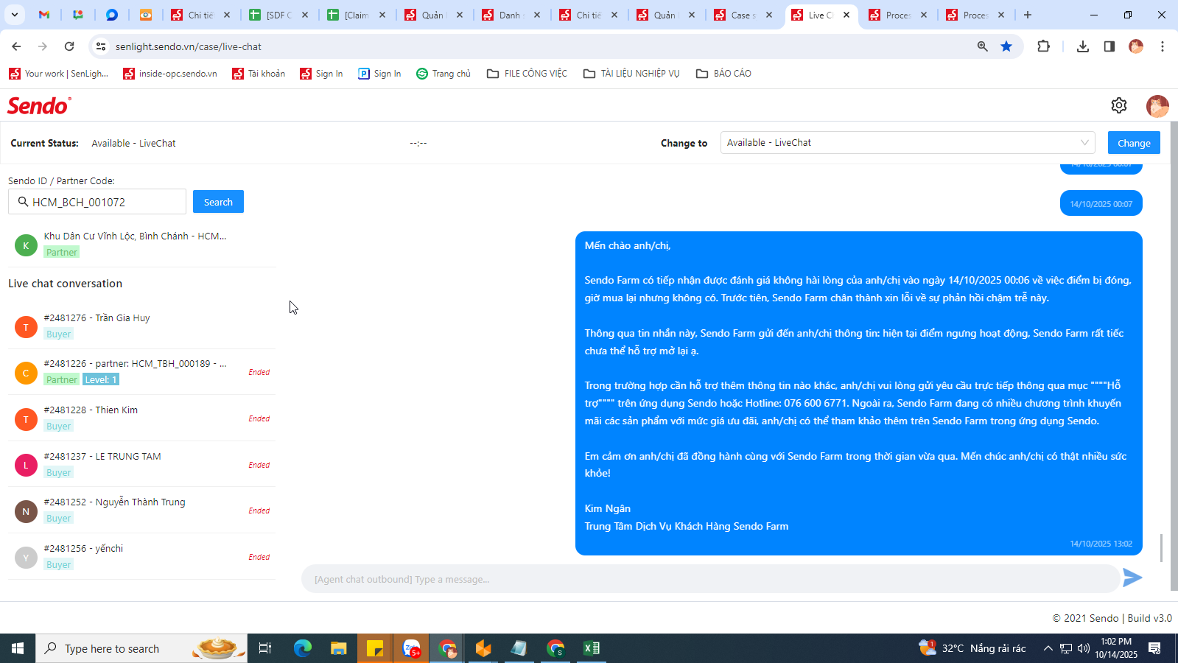Screen dimensions: 1178x663
Task: Show hidden system tray icons
Action: 1048,648
